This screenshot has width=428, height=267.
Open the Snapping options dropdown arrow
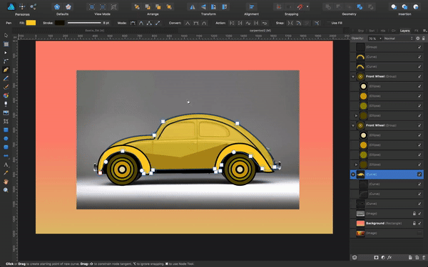307,7
